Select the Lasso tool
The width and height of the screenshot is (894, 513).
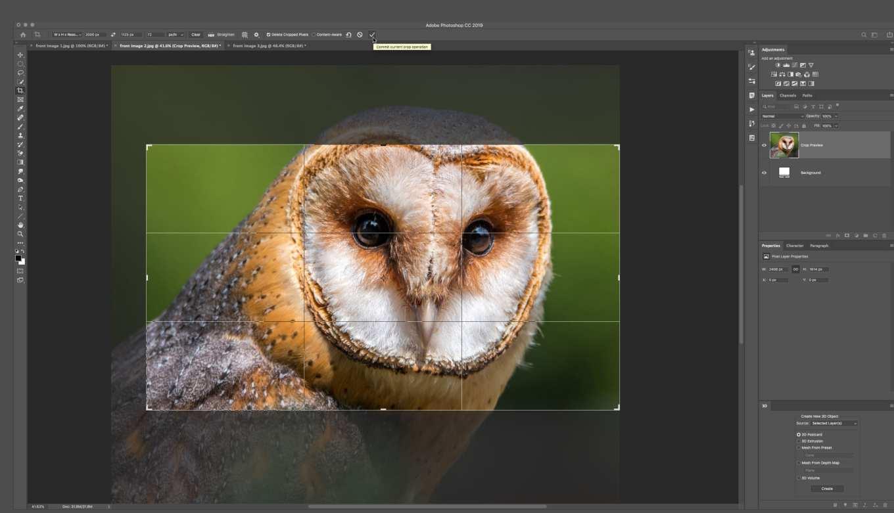(x=20, y=73)
